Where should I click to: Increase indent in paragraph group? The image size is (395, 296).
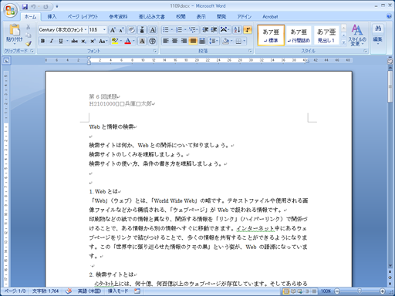214,30
